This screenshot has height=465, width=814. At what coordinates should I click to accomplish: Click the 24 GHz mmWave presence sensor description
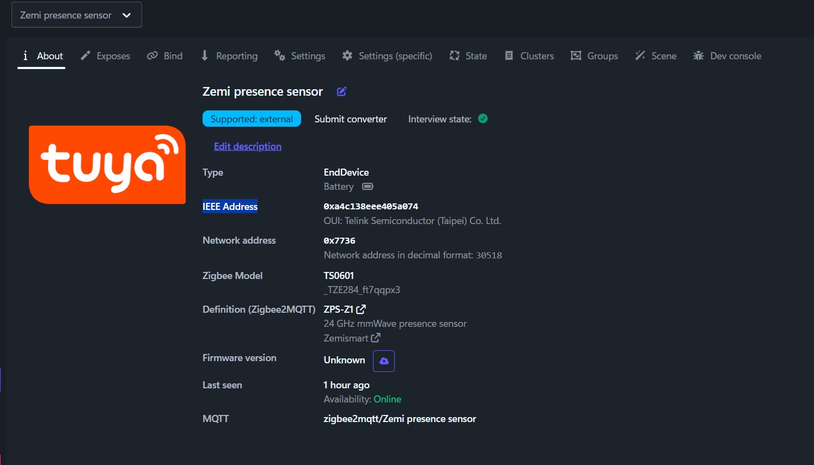tap(395, 324)
